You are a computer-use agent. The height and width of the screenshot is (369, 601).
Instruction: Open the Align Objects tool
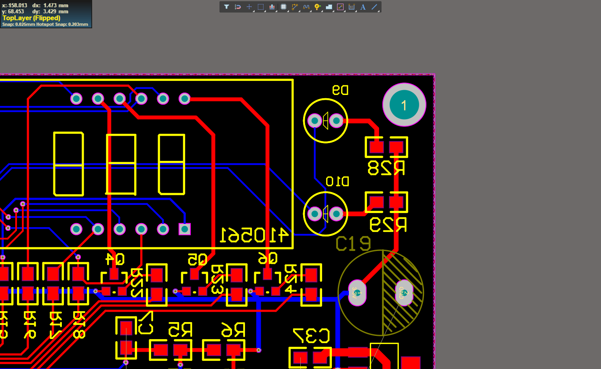click(272, 7)
